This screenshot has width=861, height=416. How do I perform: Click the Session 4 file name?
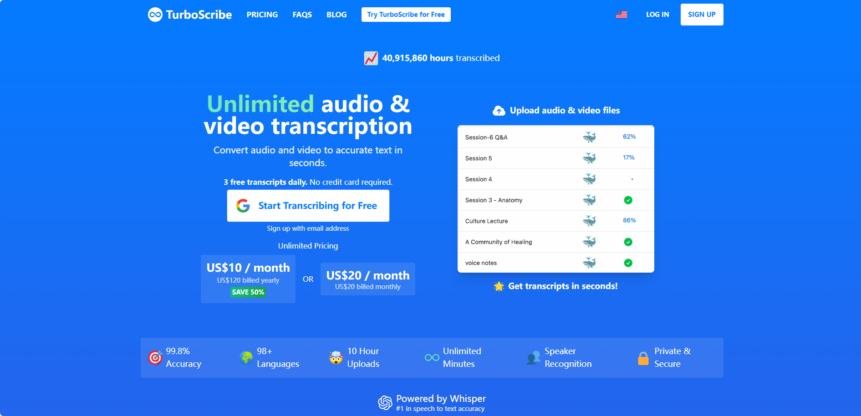[479, 179]
